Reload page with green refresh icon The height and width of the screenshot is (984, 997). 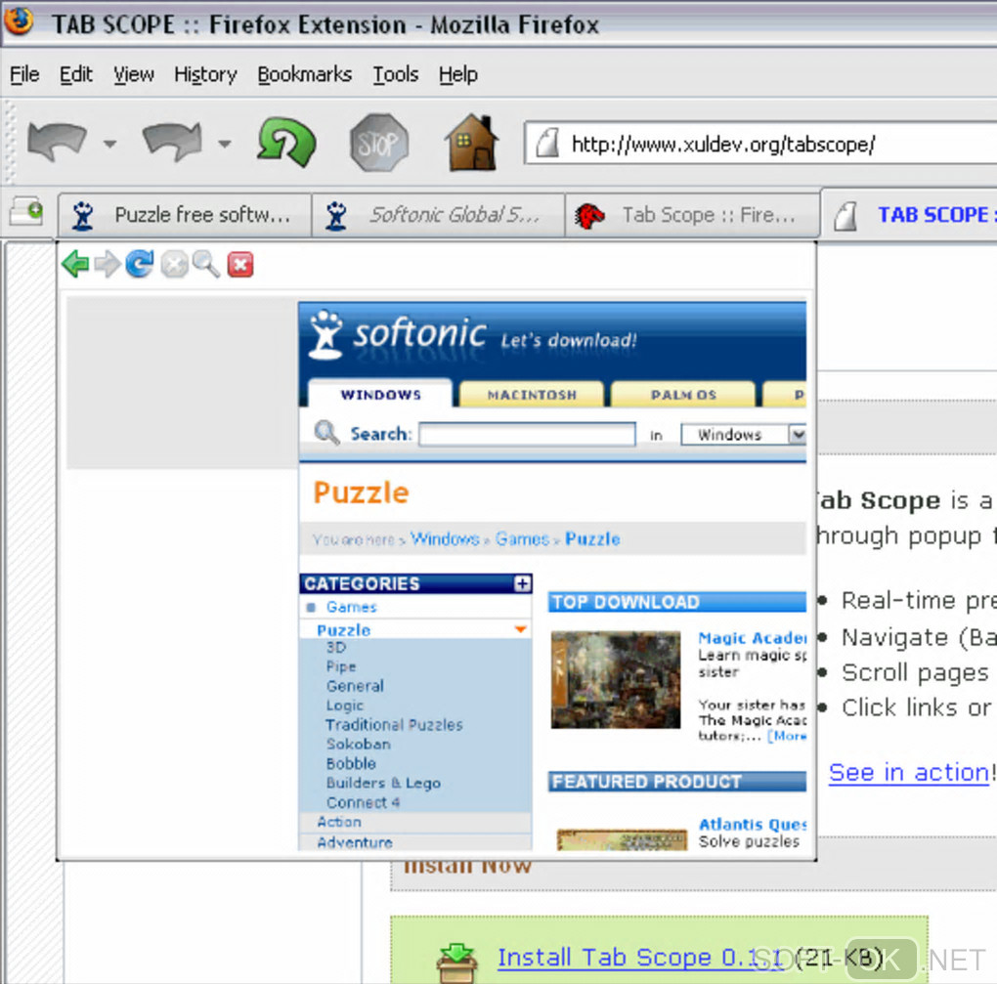(286, 142)
